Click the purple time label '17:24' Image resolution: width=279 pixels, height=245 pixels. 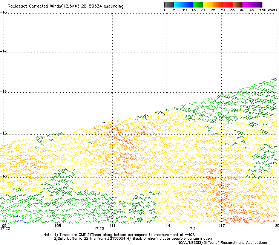point(193,229)
